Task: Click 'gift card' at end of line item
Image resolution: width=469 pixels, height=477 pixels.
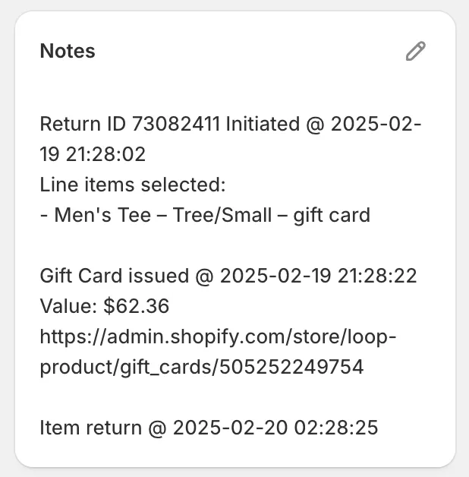Action: coord(332,215)
